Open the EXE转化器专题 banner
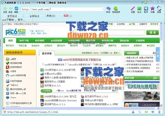Screen dimensions: 165x116 click(x=142, y=86)
